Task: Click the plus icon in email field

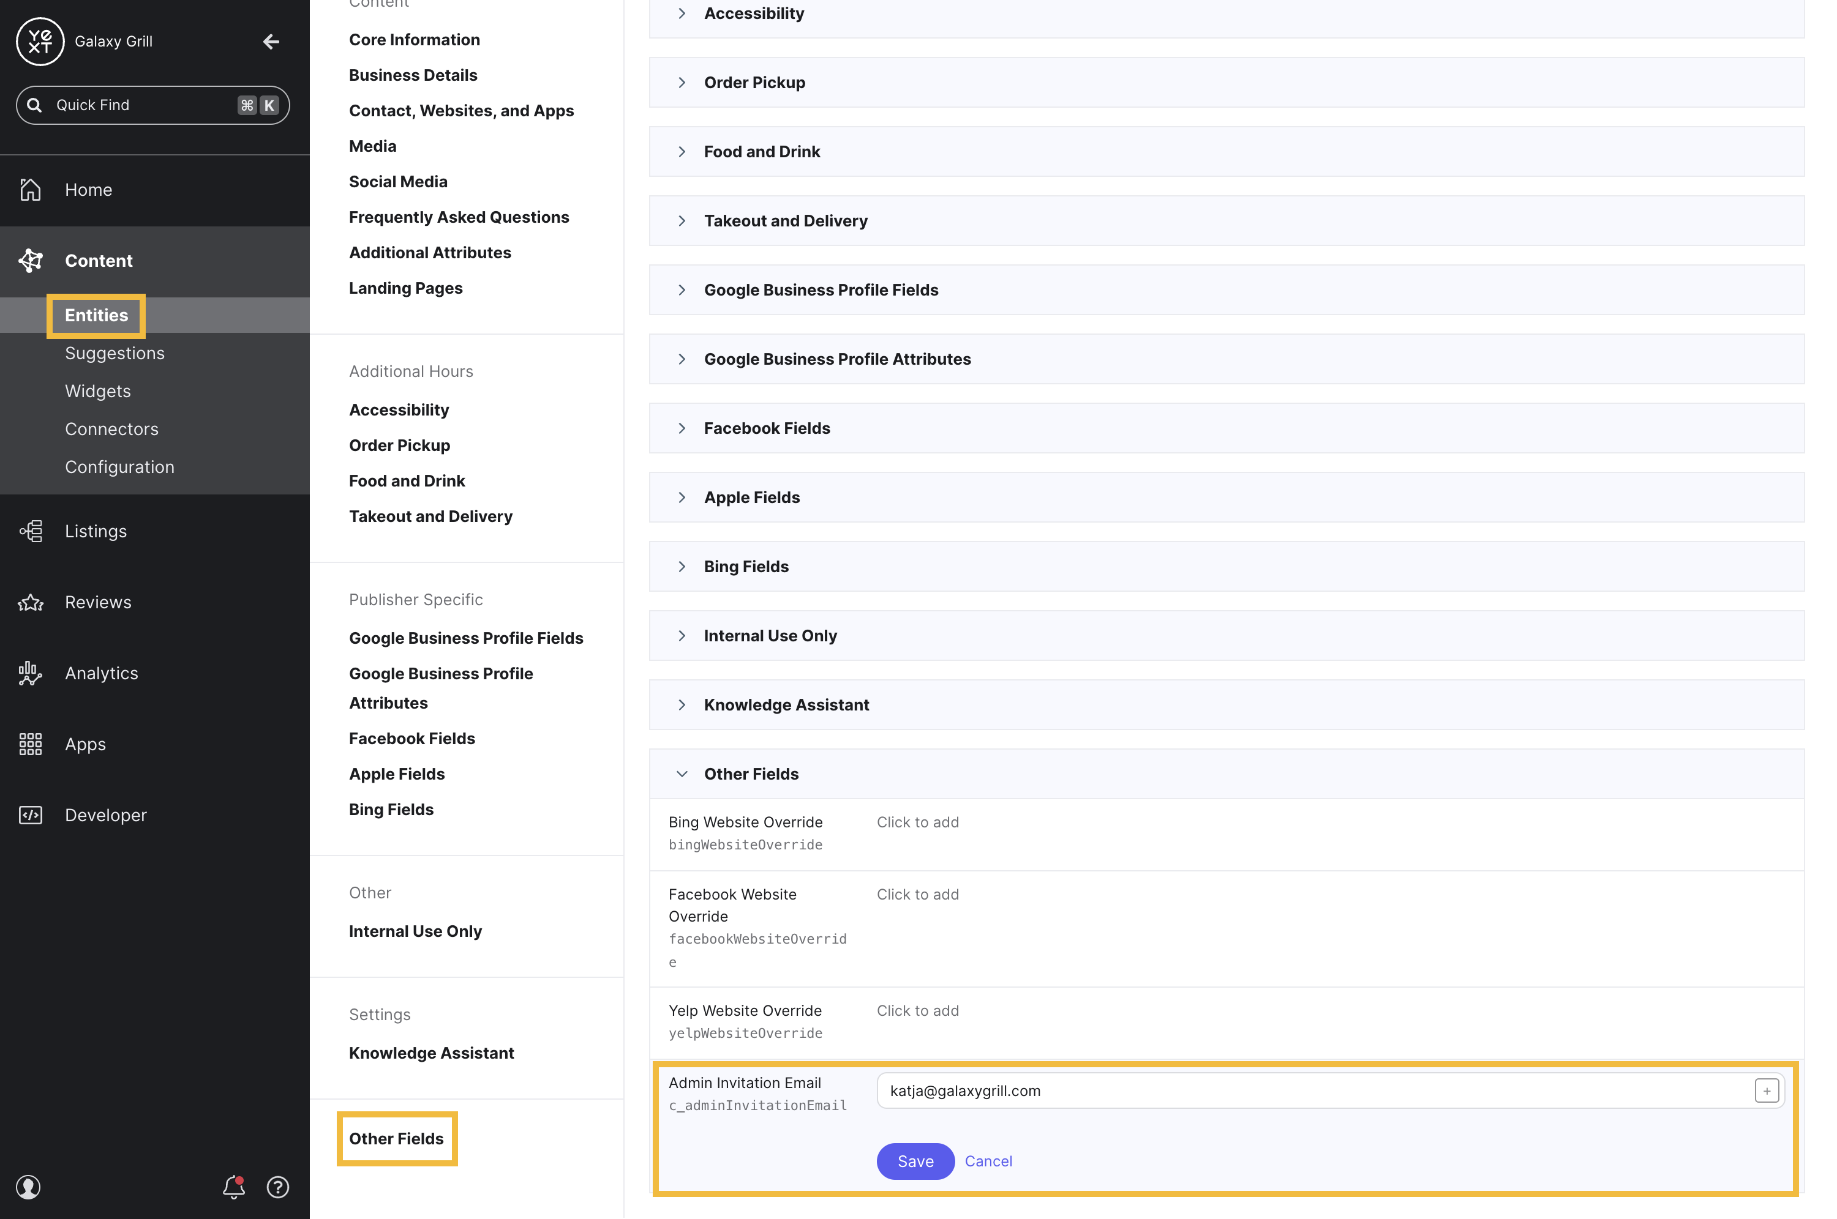Action: [x=1766, y=1090]
